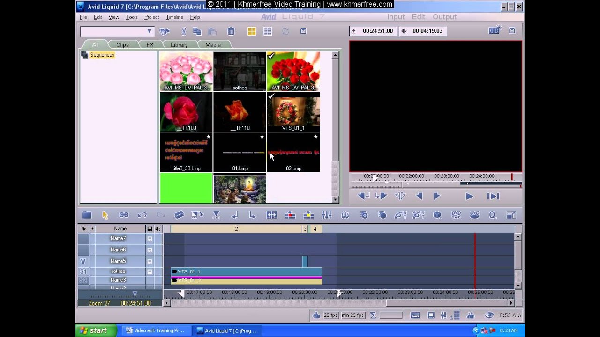Toggle the monitor box on Name7 track
The height and width of the screenshot is (337, 600).
150,239
